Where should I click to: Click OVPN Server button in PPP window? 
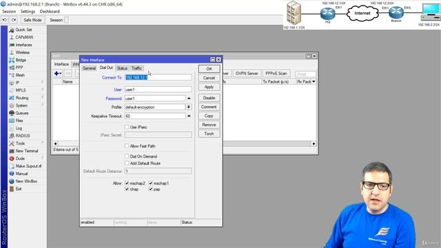pyautogui.click(x=247, y=74)
